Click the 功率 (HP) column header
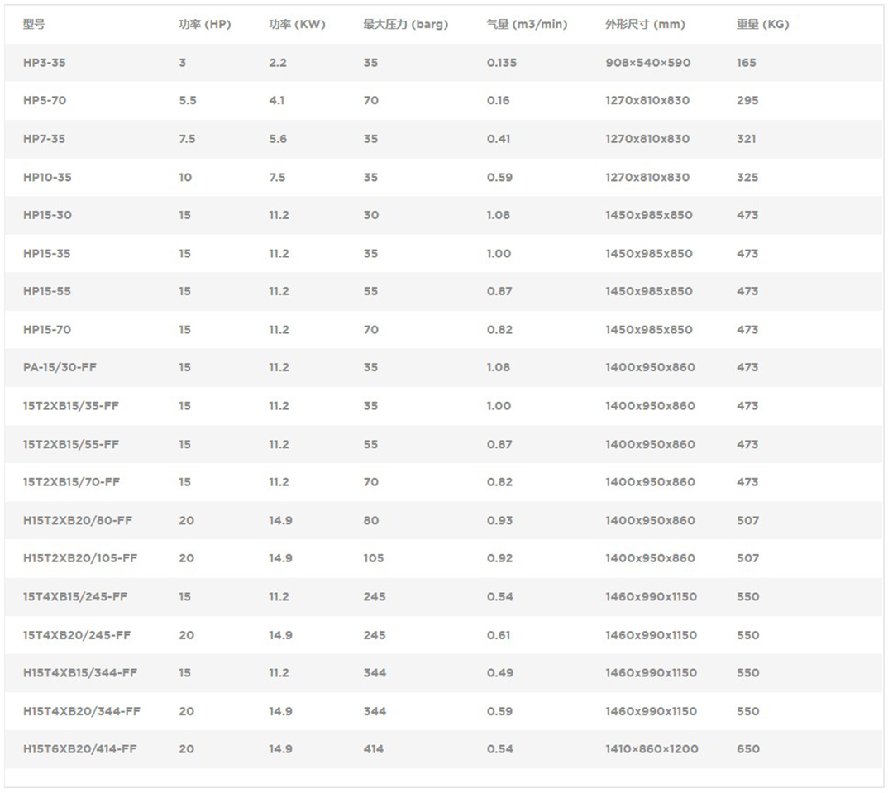 204,25
